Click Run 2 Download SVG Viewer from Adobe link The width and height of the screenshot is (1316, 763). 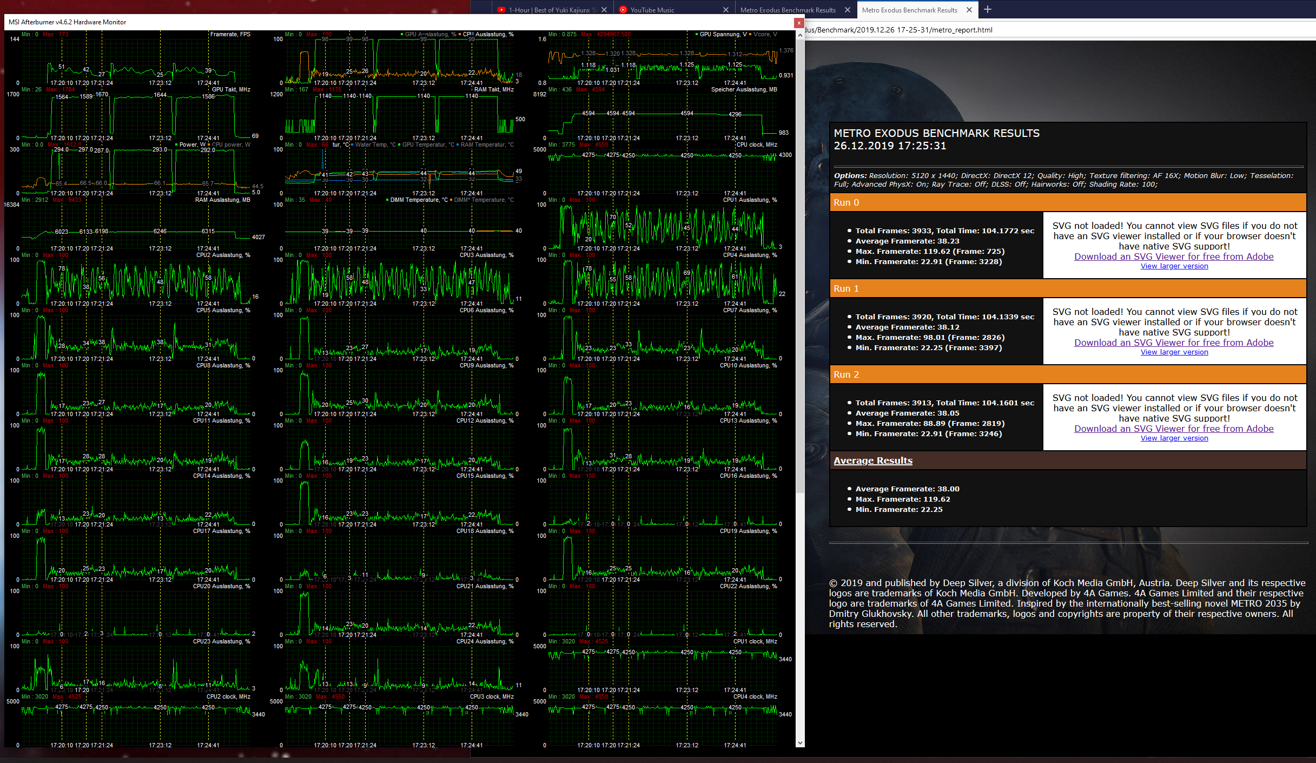click(1174, 429)
